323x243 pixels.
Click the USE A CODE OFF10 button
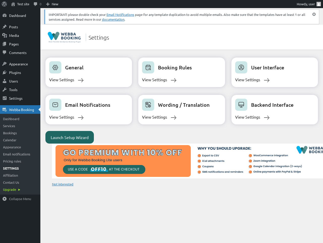104,169
